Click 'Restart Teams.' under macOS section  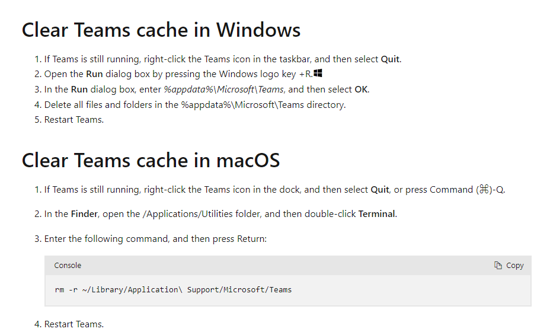point(74,324)
